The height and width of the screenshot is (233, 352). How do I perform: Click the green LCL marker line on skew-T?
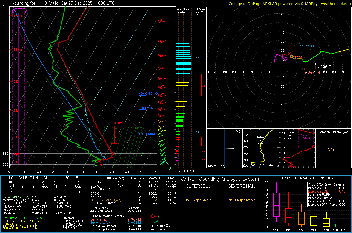pos(142,152)
